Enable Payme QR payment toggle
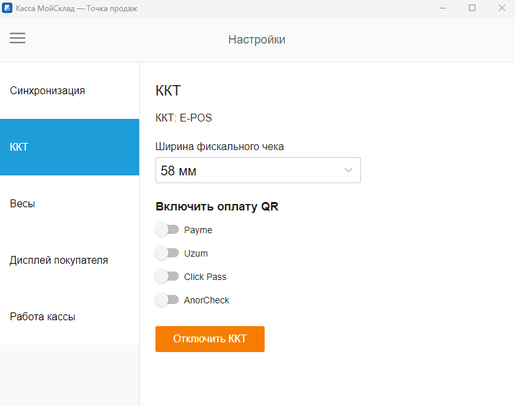Viewport: 515px width, 406px height. pos(167,230)
